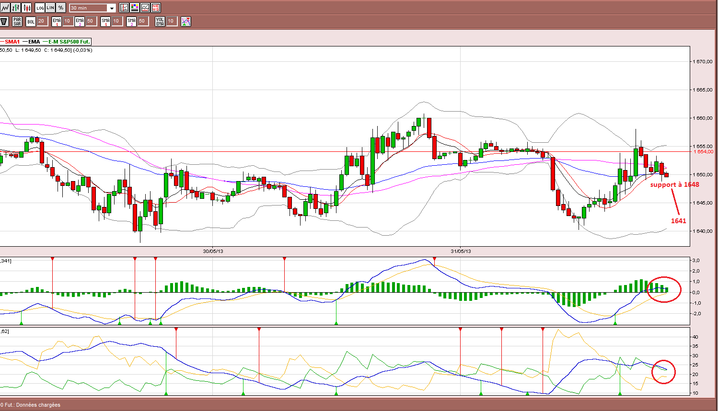Edit the Bollinger period field next to BOL
This screenshot has width=718, height=411.
(x=42, y=21)
